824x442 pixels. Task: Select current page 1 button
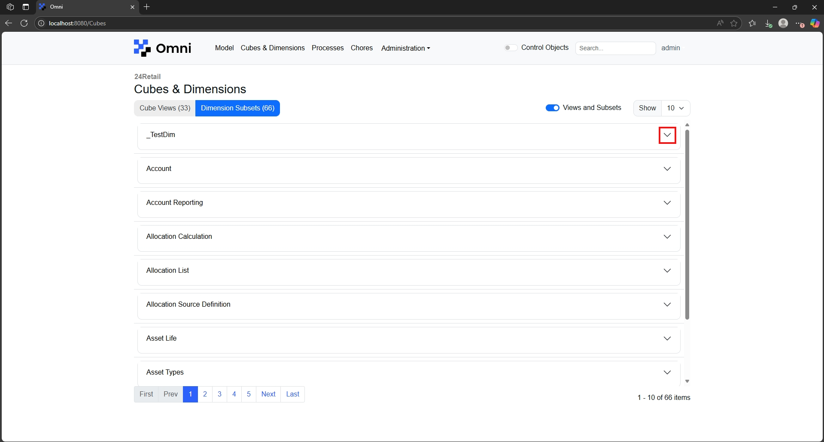pos(190,394)
